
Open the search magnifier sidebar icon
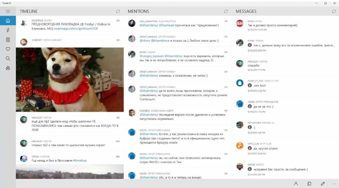point(8,58)
